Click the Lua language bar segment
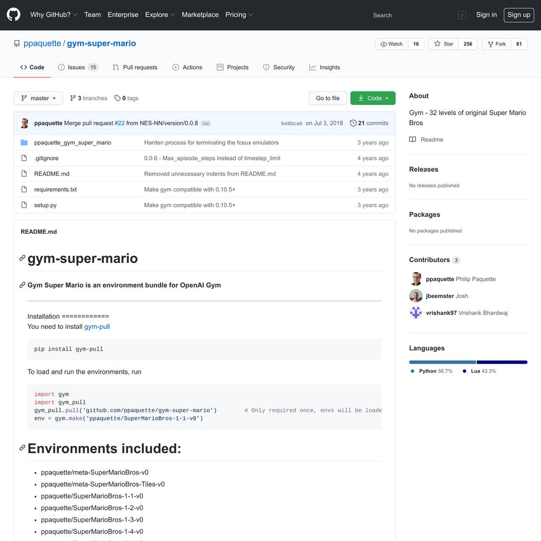The height and width of the screenshot is (541, 541). [x=502, y=362]
